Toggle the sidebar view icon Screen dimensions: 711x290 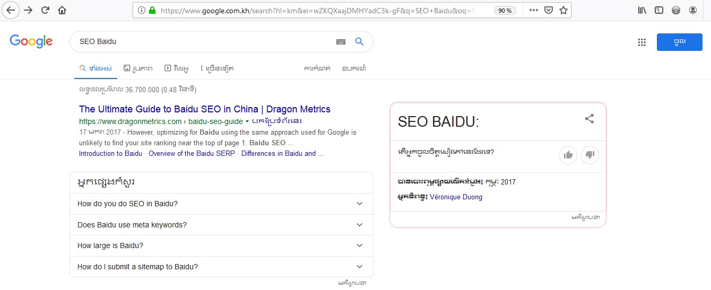click(x=659, y=10)
